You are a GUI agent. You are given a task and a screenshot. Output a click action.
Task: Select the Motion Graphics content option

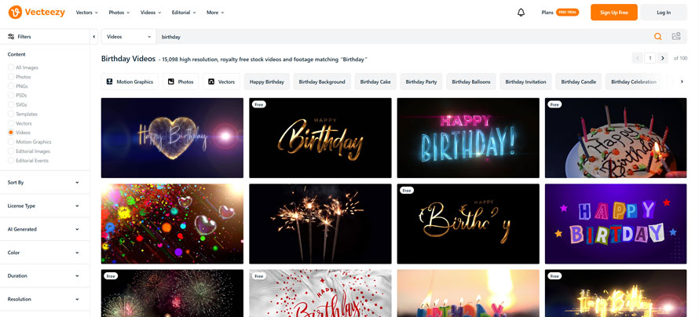pyautogui.click(x=29, y=142)
